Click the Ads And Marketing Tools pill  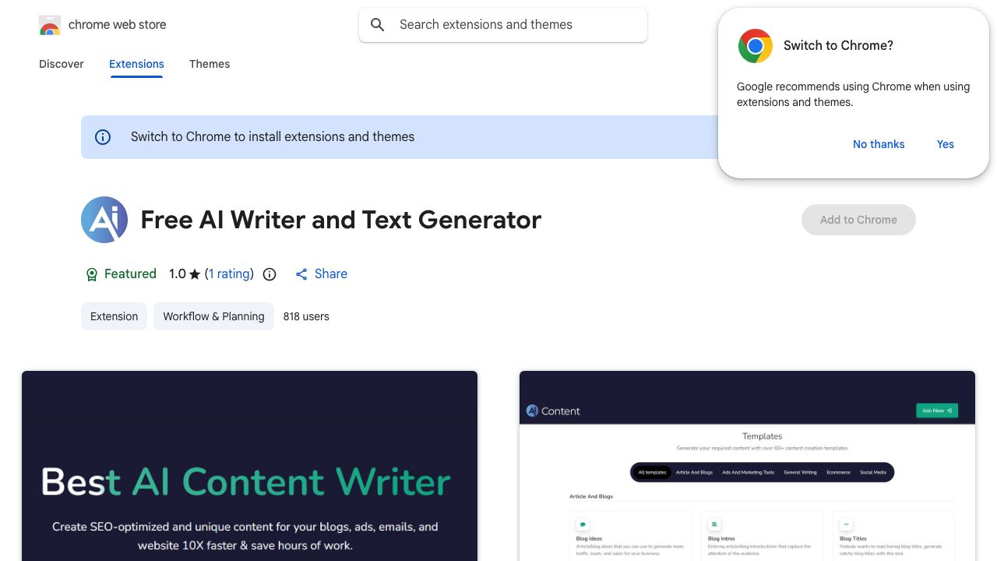[x=748, y=472]
